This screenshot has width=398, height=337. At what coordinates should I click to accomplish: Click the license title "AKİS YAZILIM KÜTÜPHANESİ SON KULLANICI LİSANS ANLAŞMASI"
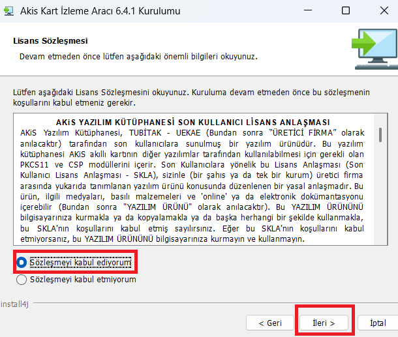(192, 123)
